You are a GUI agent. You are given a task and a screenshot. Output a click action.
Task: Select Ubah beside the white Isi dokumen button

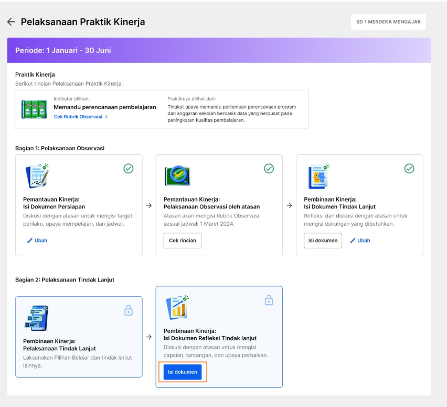360,241
